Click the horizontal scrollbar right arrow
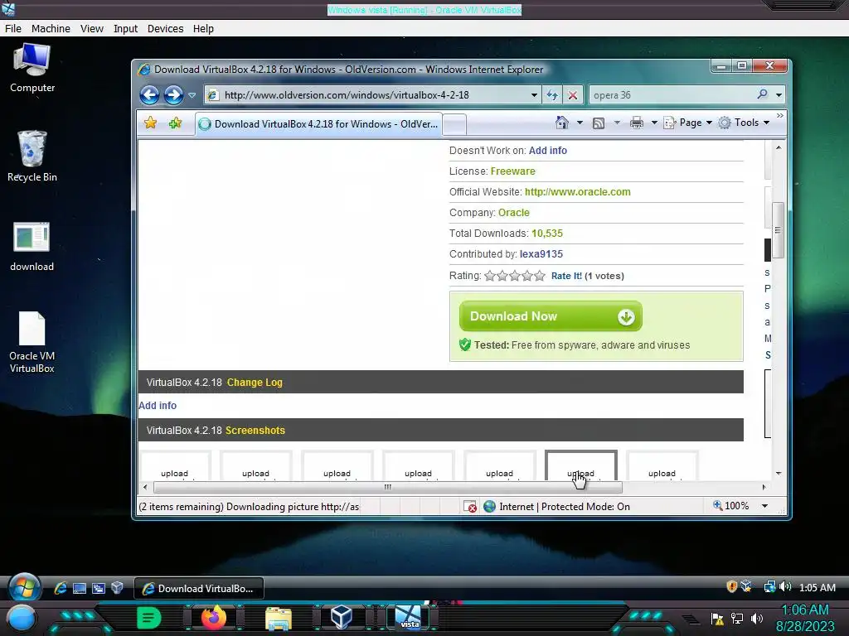The width and height of the screenshot is (849, 636). coord(764,487)
